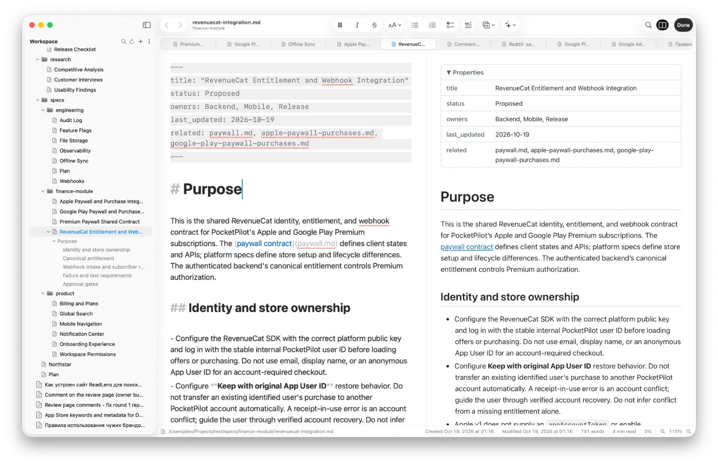Open the Workspace more options menu
The height and width of the screenshot is (466, 718).
pyautogui.click(x=149, y=41)
